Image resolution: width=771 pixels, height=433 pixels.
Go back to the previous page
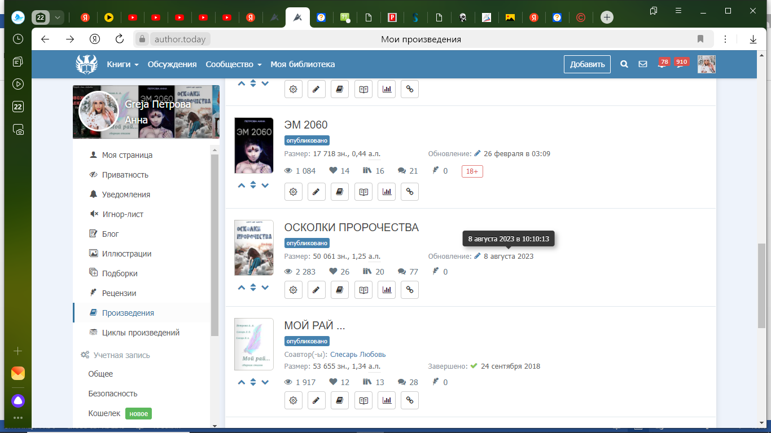click(45, 39)
